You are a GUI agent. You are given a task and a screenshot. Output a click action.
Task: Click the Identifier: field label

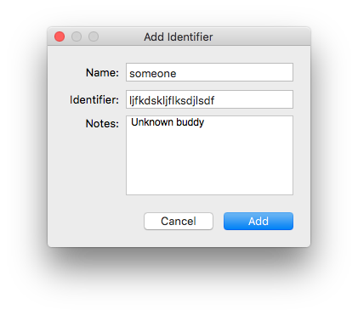tap(94, 100)
